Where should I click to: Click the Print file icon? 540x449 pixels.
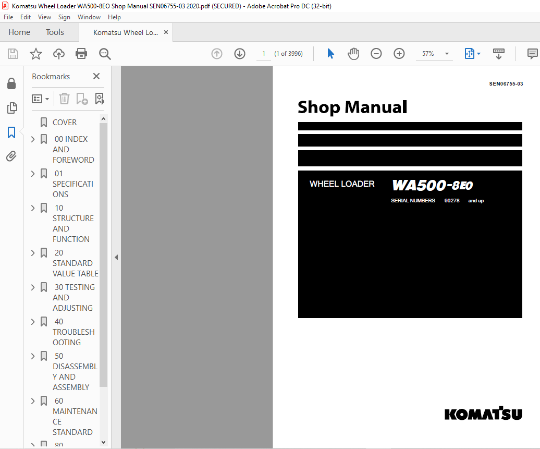pyautogui.click(x=81, y=54)
